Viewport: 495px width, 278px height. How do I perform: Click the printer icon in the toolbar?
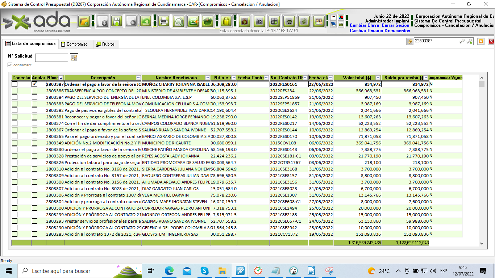click(x=164, y=21)
